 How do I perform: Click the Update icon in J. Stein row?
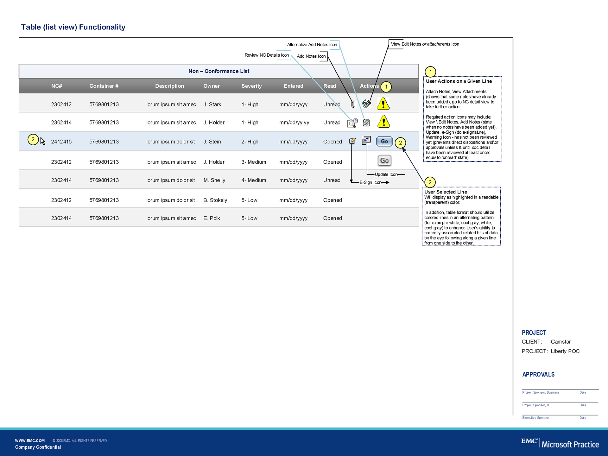tap(366, 141)
